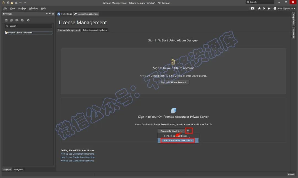Click the Redo arrow in title bar
The height and width of the screenshot is (178, 298).
(x=25, y=3)
